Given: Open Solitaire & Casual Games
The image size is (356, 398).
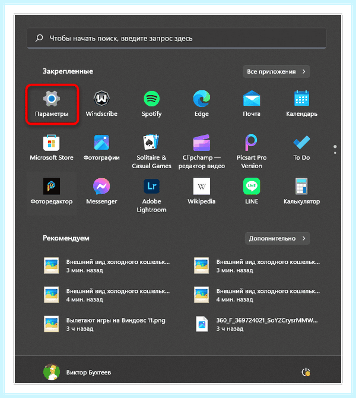Looking at the screenshot, I should pyautogui.click(x=151, y=152).
